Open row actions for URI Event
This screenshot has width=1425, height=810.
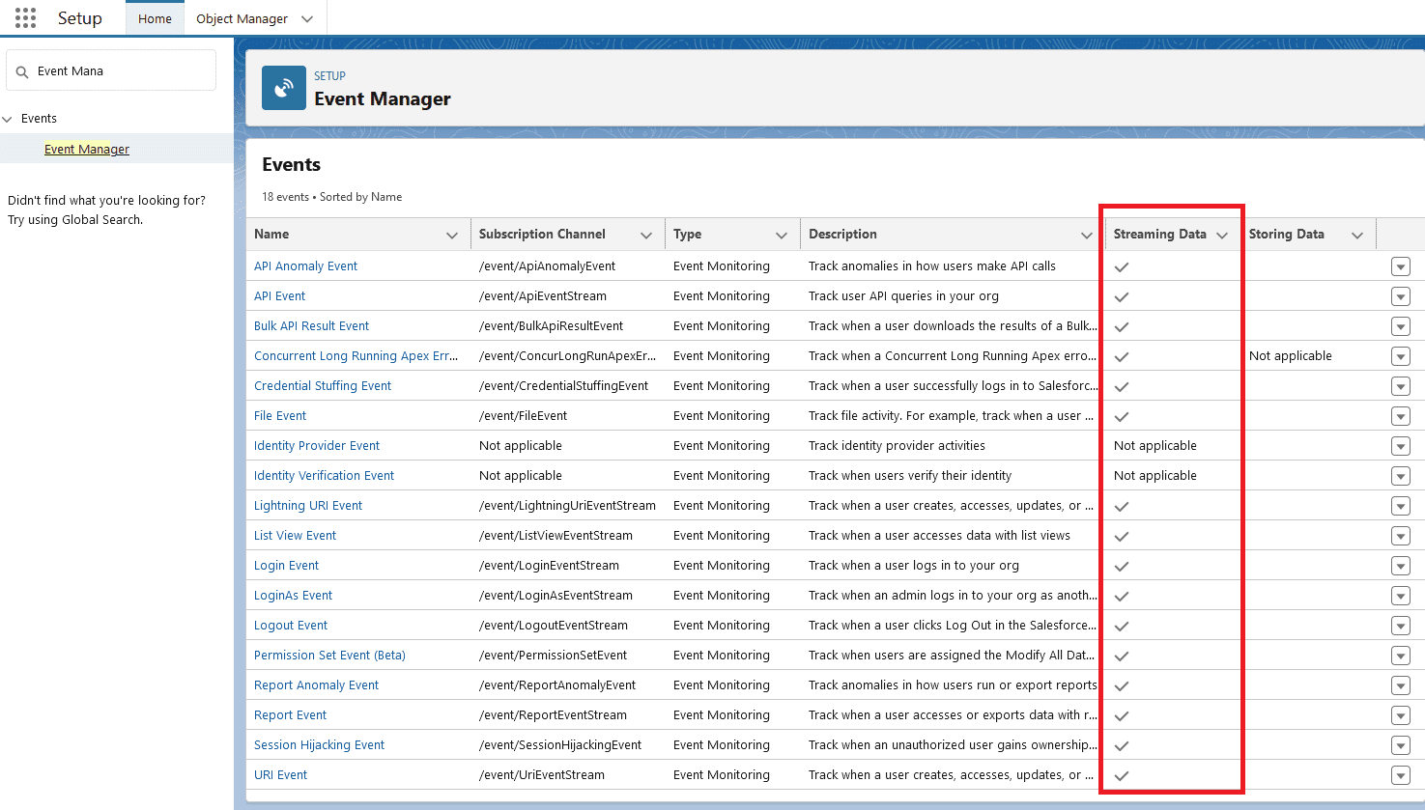1401,775
